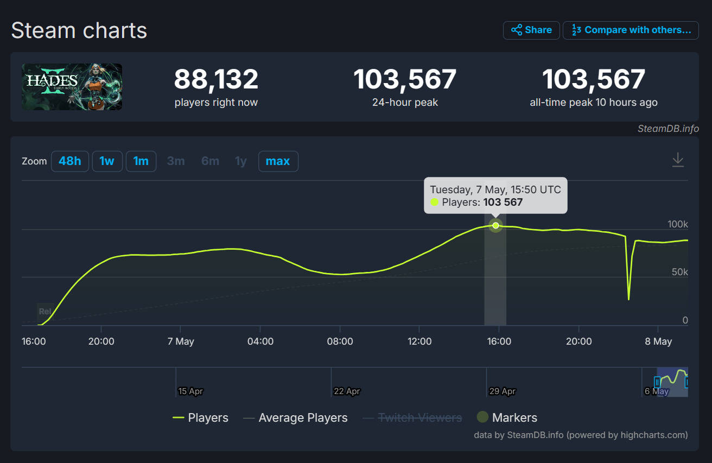Toggle Markers in the chart legend

pyautogui.click(x=507, y=418)
